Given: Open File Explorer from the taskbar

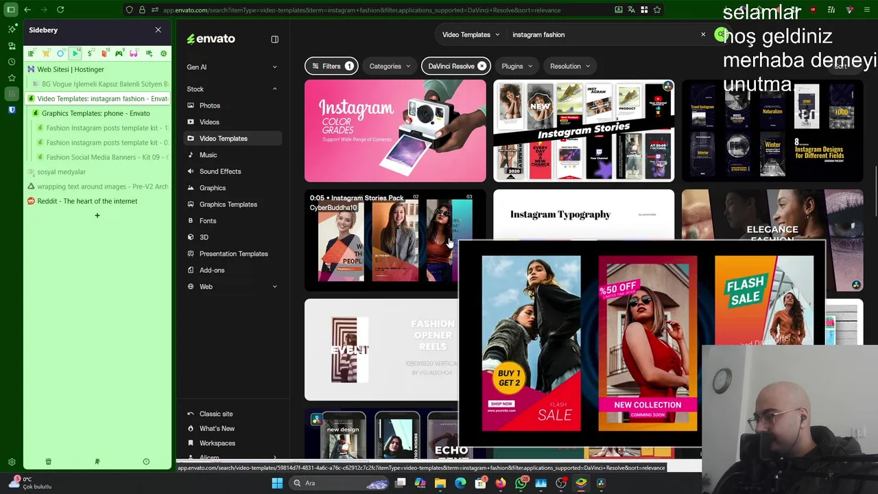Looking at the screenshot, I should [440, 483].
